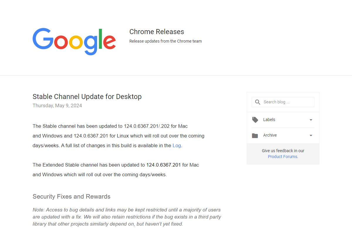This screenshot has width=352, height=235.
Task: Expand the Labels dropdown arrow
Action: (x=311, y=120)
